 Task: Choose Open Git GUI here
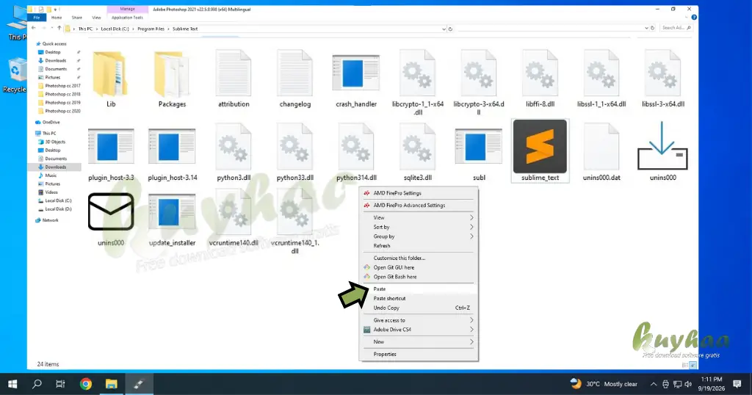point(418,267)
